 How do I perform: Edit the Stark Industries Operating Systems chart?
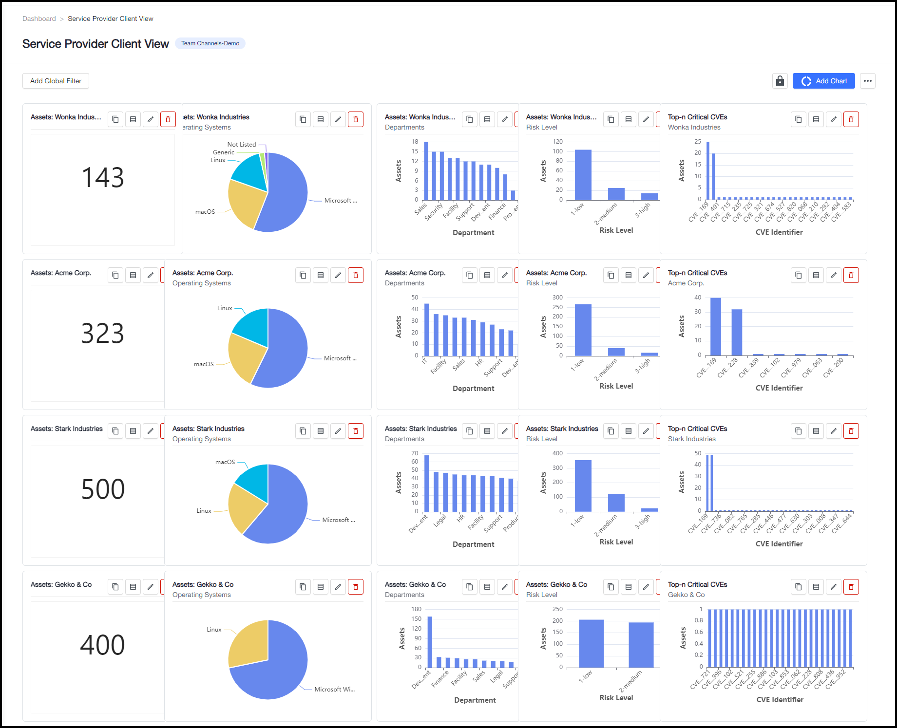(x=338, y=431)
